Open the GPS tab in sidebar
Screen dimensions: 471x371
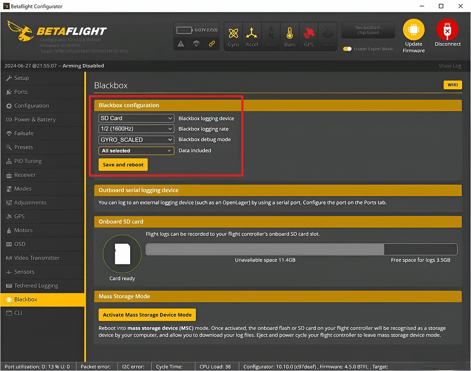coord(42,216)
